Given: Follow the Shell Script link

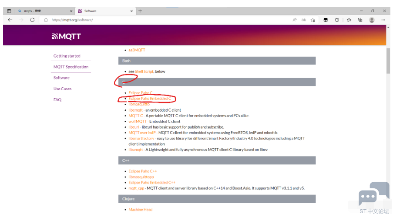Looking at the screenshot, I should [144, 72].
